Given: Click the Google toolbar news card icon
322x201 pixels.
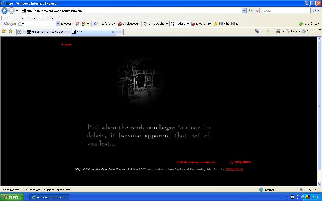Looking at the screenshot, I should 77,24.
